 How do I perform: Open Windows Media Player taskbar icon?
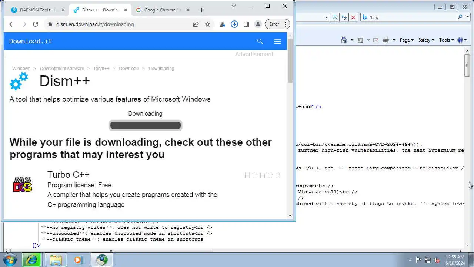coord(78,260)
